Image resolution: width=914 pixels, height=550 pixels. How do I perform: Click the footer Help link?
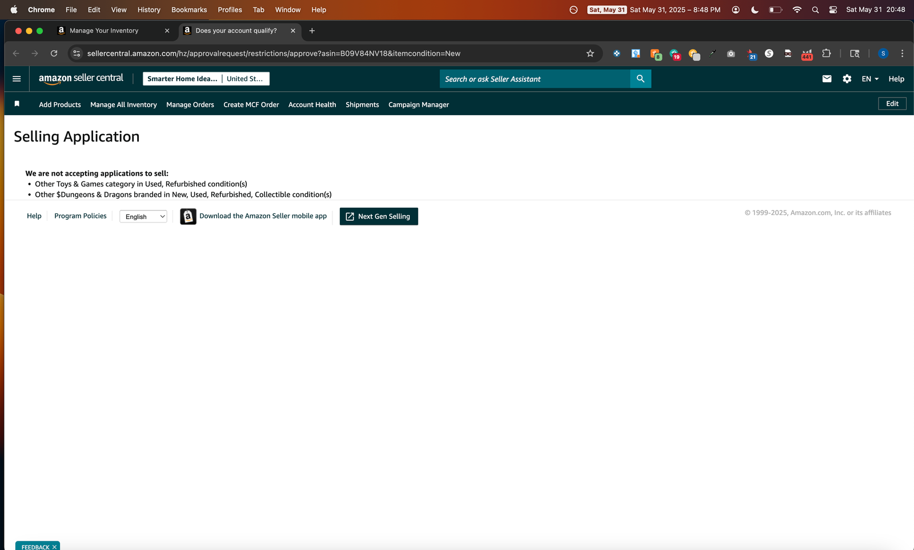[x=34, y=216]
